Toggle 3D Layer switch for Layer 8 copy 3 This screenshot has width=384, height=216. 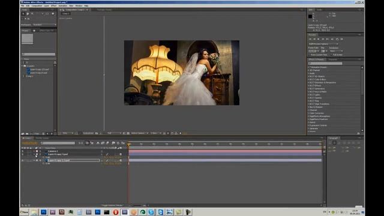pos(121,154)
